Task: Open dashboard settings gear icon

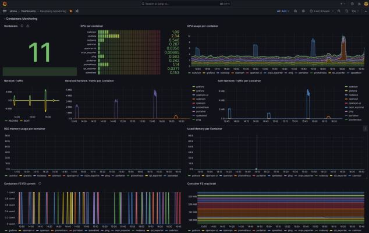Action: coord(303,11)
